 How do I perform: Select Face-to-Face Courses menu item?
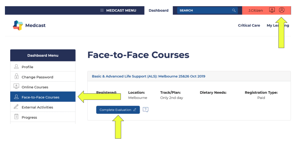tap(43, 97)
